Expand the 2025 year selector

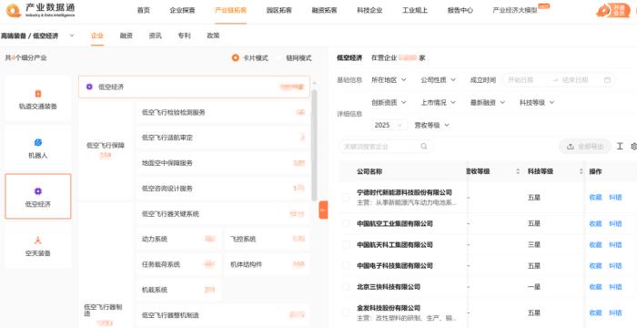point(389,125)
